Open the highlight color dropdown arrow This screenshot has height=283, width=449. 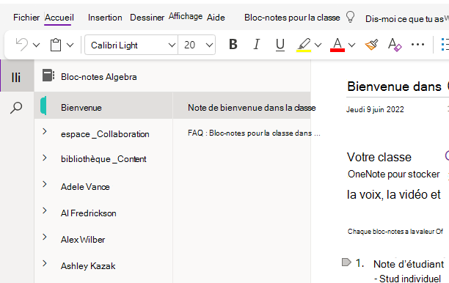[x=318, y=45]
